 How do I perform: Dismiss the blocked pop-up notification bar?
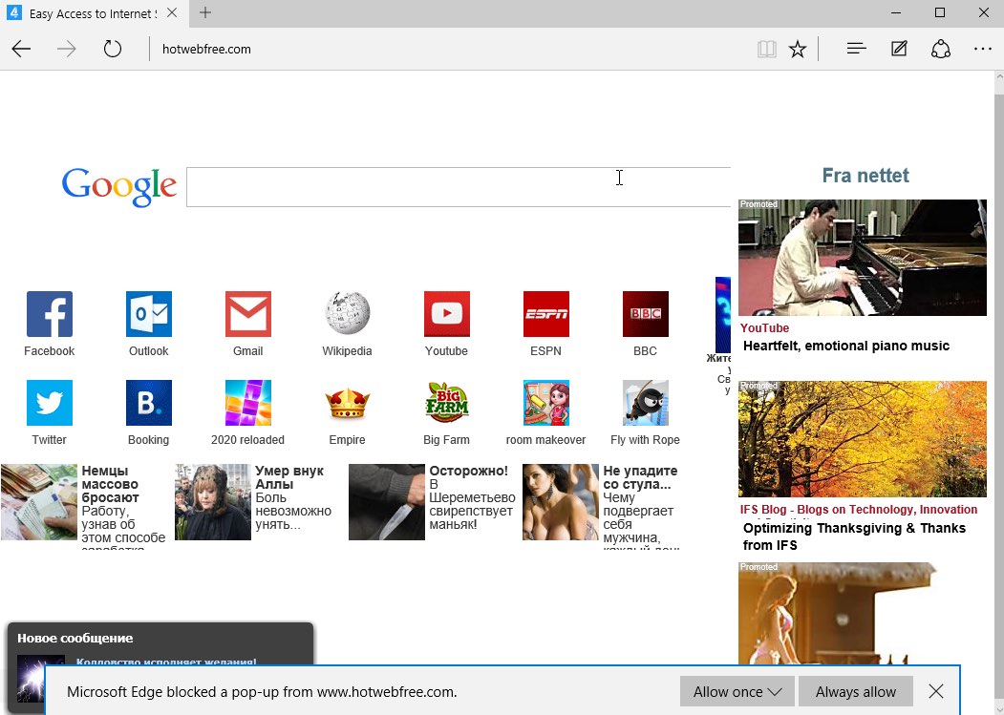coord(936,691)
